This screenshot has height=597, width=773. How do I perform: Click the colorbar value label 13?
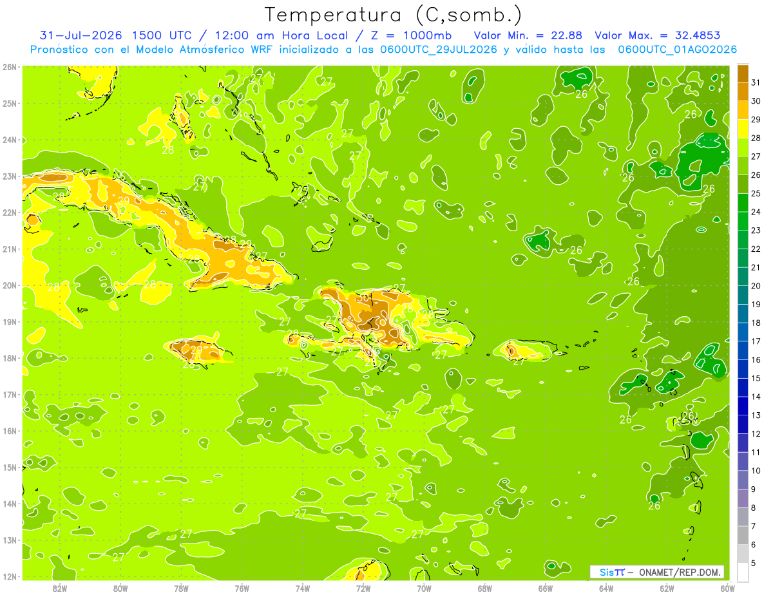coord(756,415)
